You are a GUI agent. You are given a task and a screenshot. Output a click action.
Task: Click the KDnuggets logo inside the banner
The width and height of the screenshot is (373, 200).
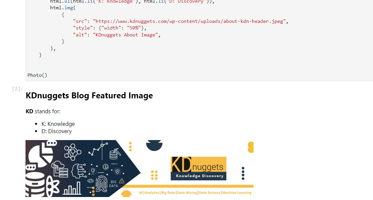198,168
